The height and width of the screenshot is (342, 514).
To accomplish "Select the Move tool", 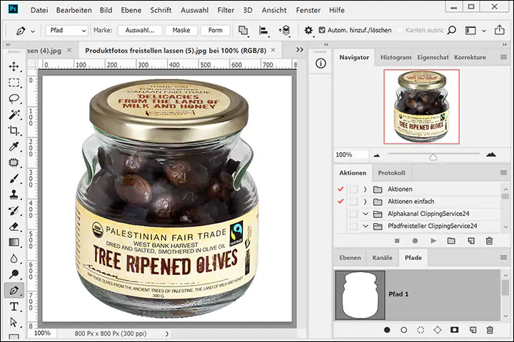I will click(14, 66).
